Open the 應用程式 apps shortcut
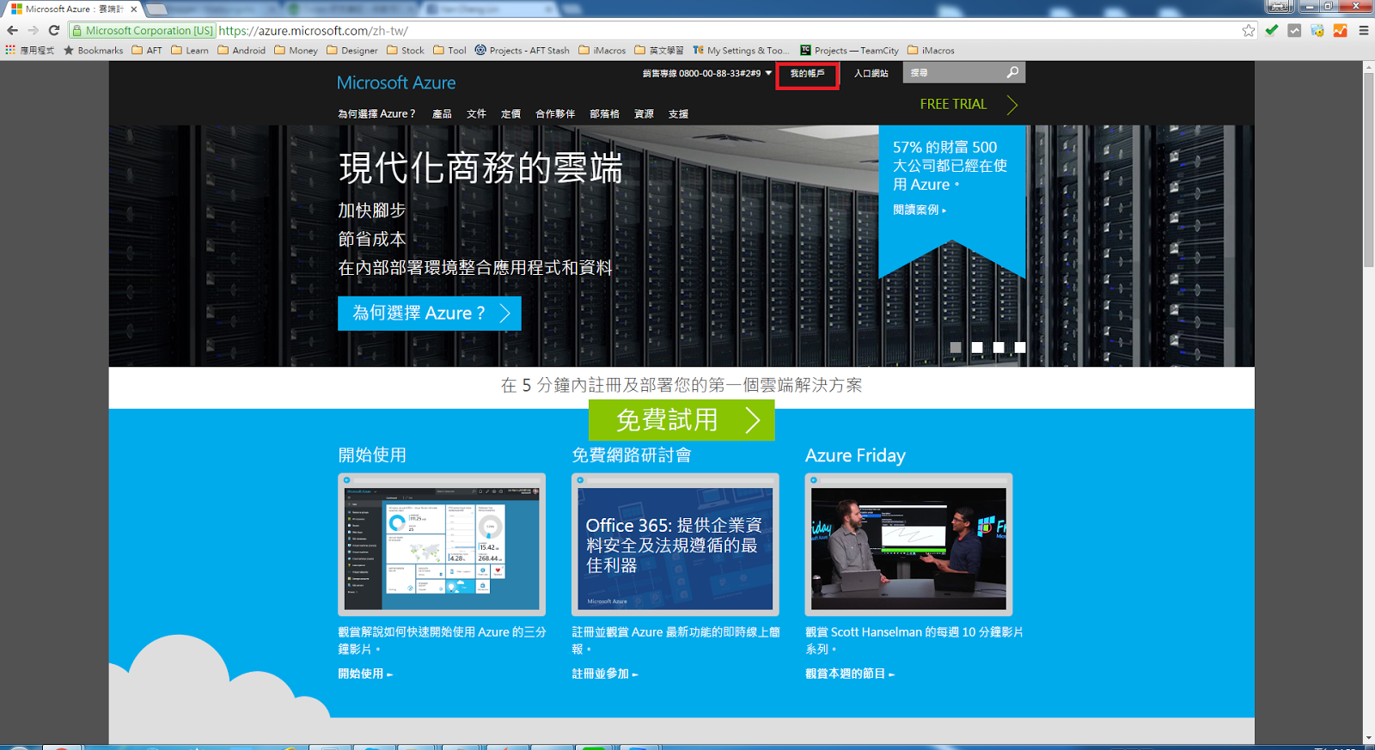 pos(30,51)
